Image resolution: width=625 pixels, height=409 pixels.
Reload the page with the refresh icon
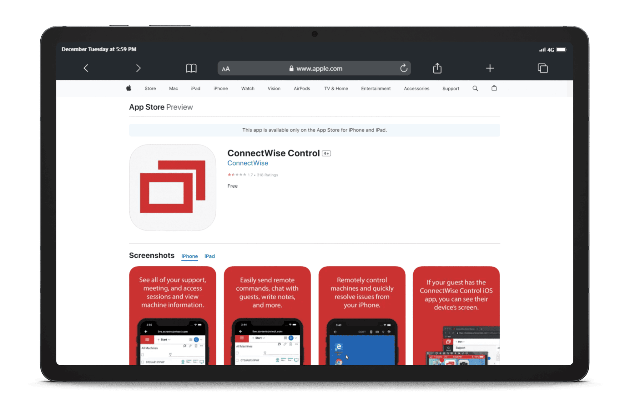[404, 68]
